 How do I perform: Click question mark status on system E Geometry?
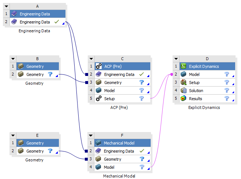50,151
